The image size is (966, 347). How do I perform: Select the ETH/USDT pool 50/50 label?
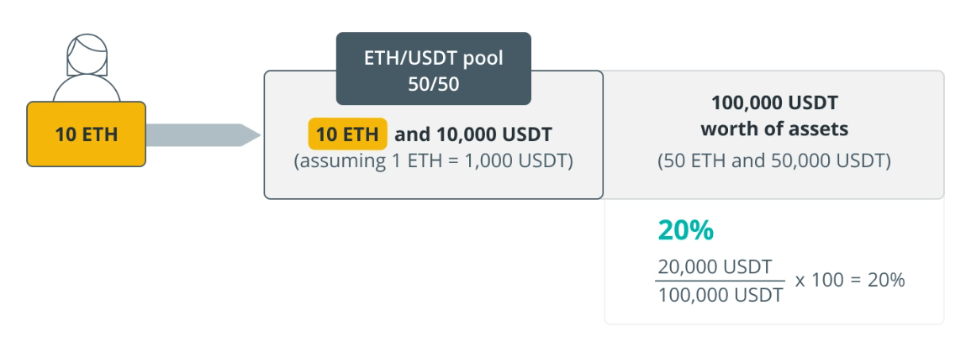click(x=433, y=69)
